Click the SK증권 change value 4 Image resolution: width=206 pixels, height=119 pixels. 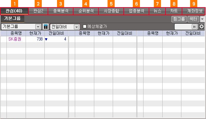coord(65,39)
